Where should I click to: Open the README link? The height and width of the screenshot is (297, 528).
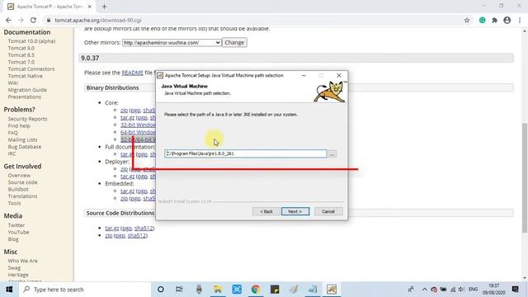(132, 73)
